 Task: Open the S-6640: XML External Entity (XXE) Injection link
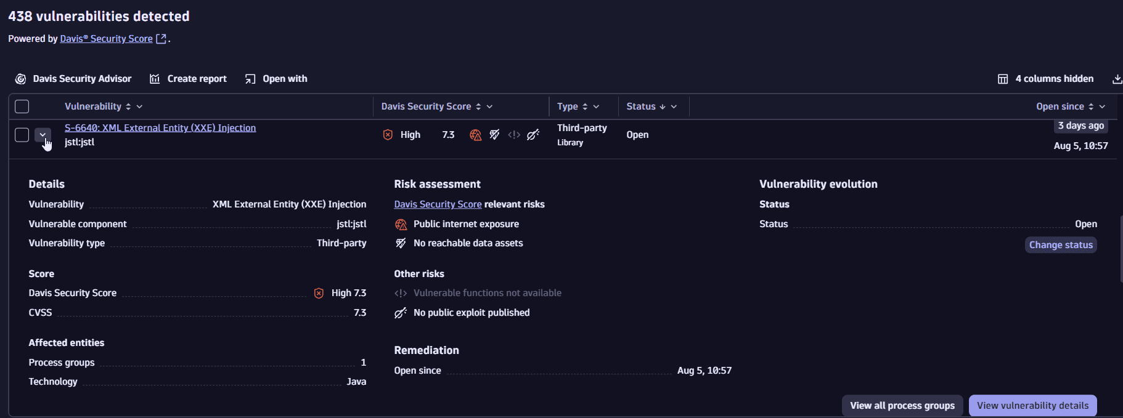click(160, 128)
